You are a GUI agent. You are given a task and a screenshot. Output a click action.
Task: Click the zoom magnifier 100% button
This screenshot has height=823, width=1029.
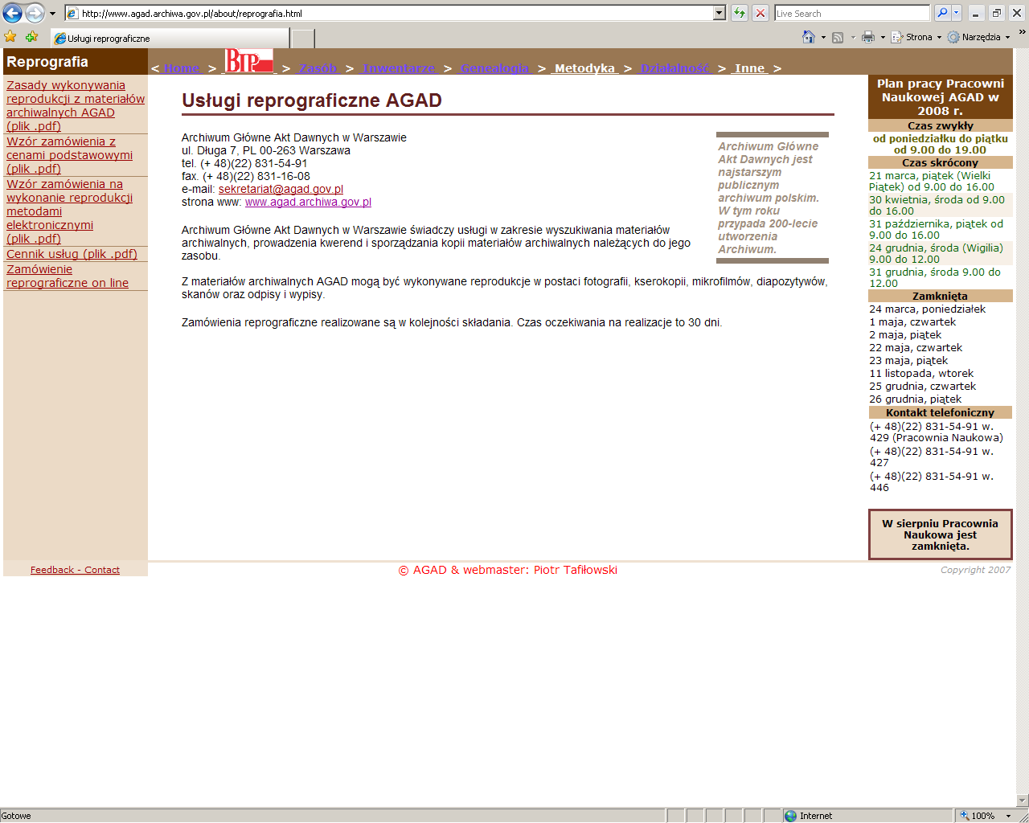click(976, 816)
